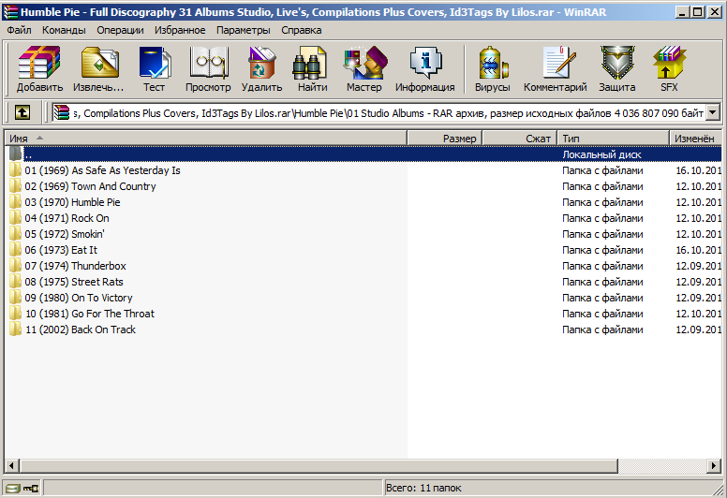Click folder icon of Smokin'
The height and width of the screenshot is (498, 727).
pyautogui.click(x=15, y=233)
